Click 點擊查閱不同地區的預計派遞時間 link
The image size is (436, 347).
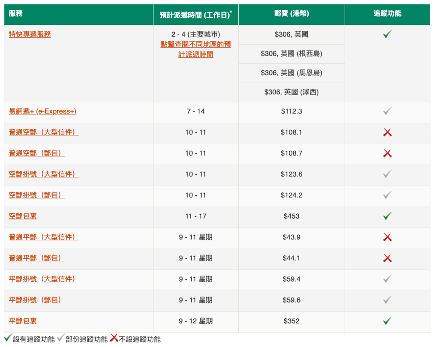[x=195, y=49]
